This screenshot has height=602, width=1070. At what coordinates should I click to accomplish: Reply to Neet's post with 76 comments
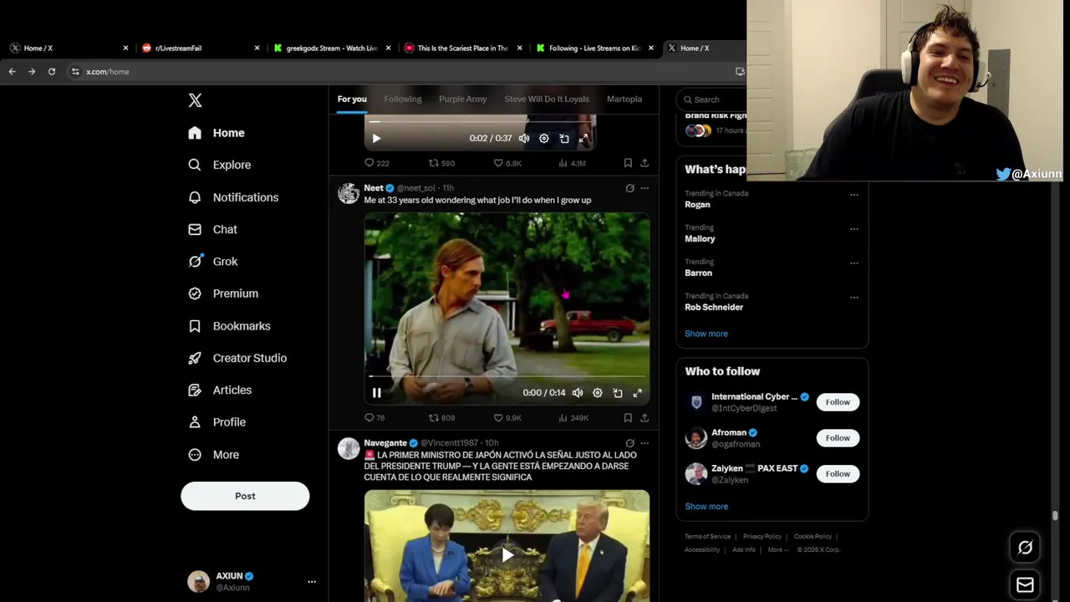374,418
